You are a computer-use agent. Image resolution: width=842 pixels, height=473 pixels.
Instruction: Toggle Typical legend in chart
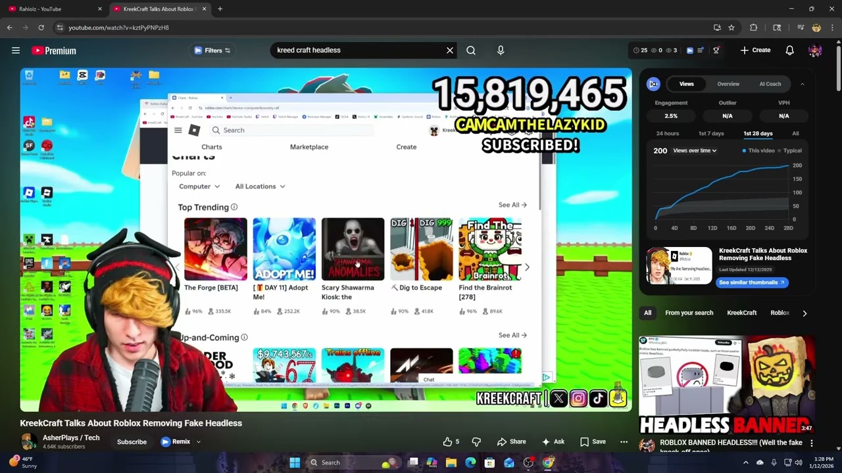[790, 150]
